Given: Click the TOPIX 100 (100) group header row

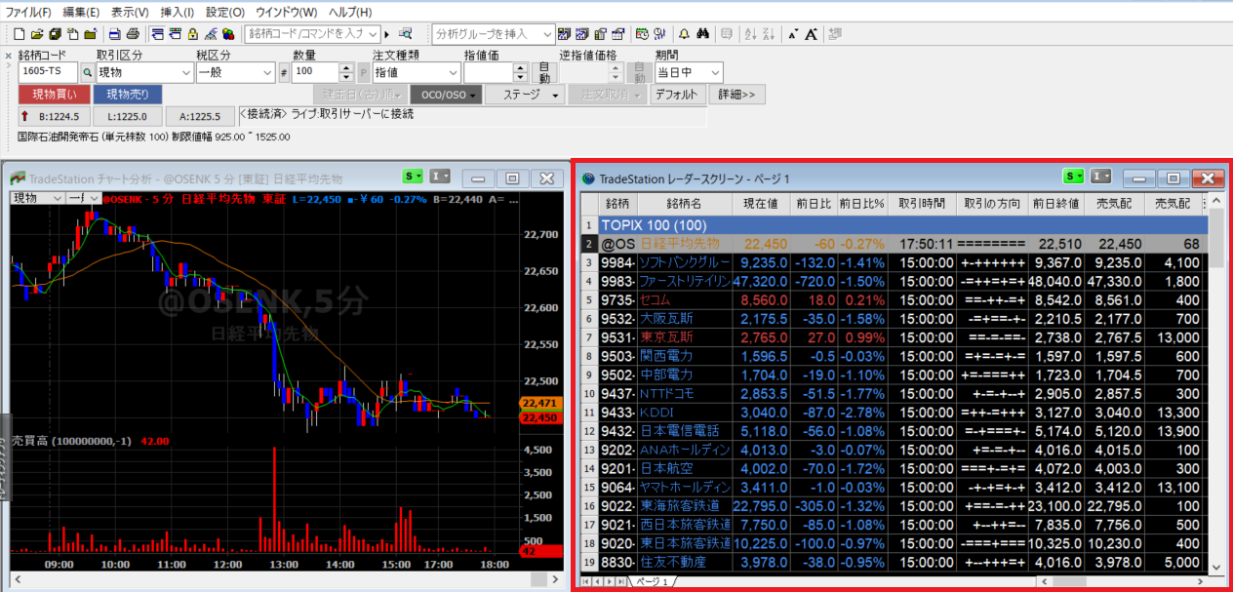Looking at the screenshot, I should [903, 224].
